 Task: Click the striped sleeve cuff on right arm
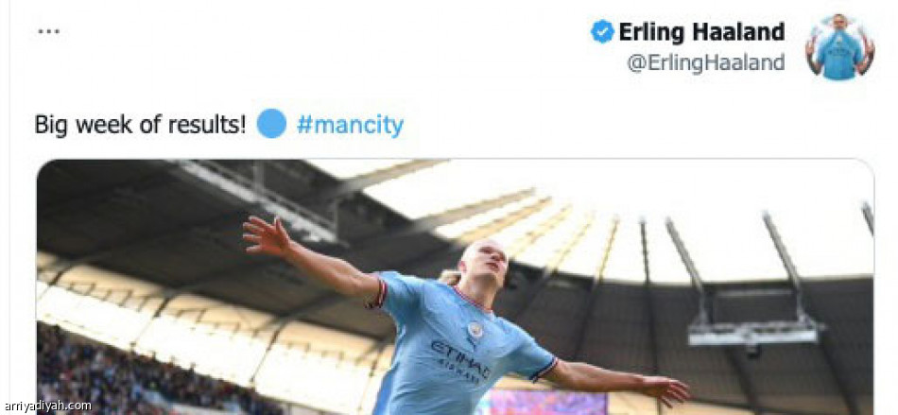544,369
